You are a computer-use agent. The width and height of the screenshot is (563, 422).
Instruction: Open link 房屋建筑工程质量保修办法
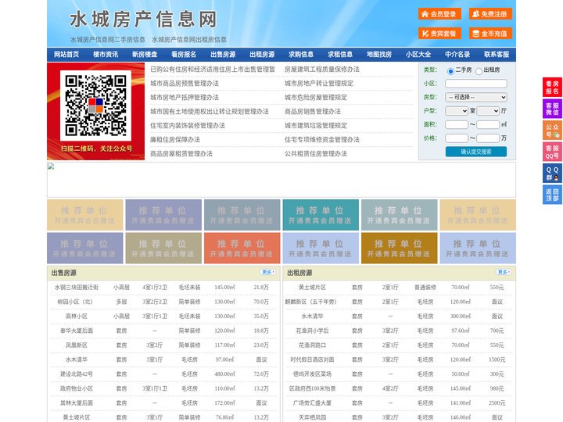(x=322, y=70)
